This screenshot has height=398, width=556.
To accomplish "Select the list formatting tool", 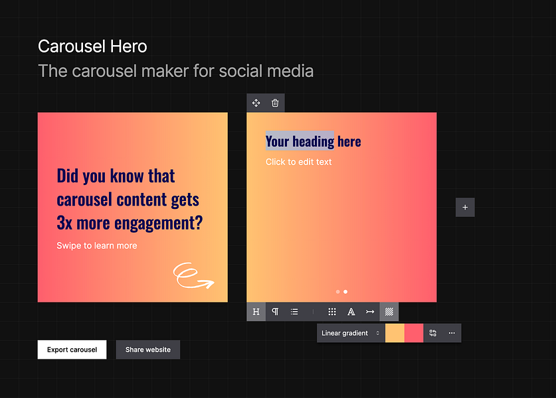I will pos(294,312).
